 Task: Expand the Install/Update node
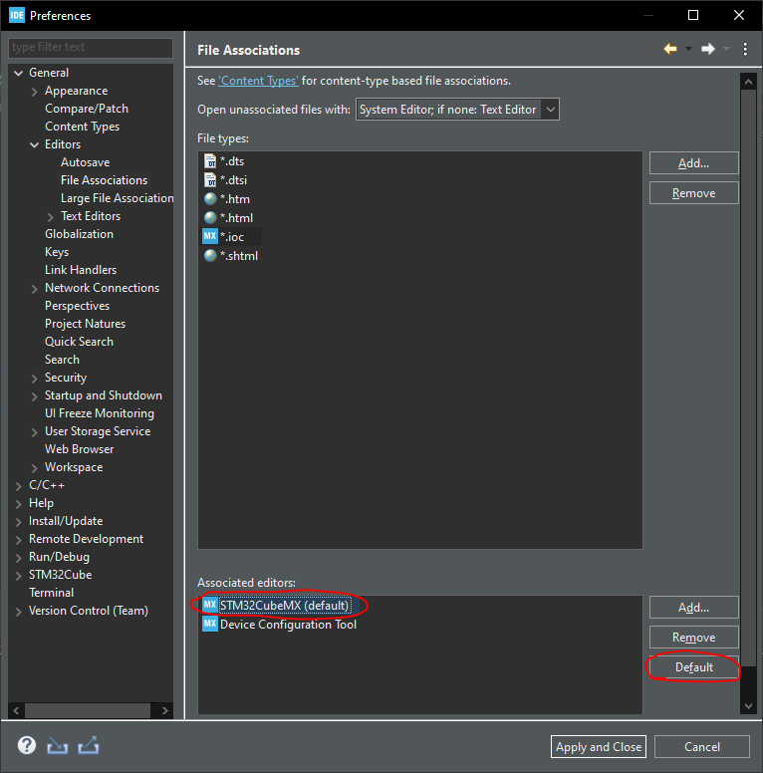coord(18,522)
